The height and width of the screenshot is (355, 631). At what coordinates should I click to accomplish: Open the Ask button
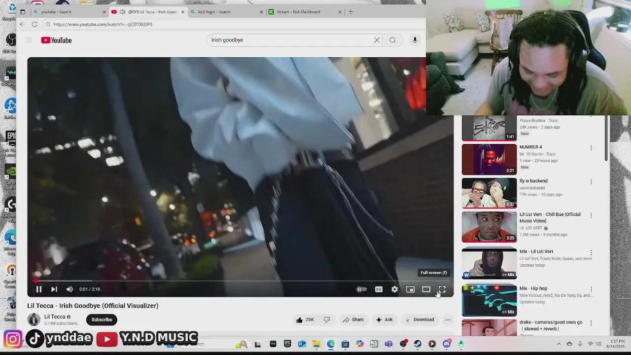[384, 319]
